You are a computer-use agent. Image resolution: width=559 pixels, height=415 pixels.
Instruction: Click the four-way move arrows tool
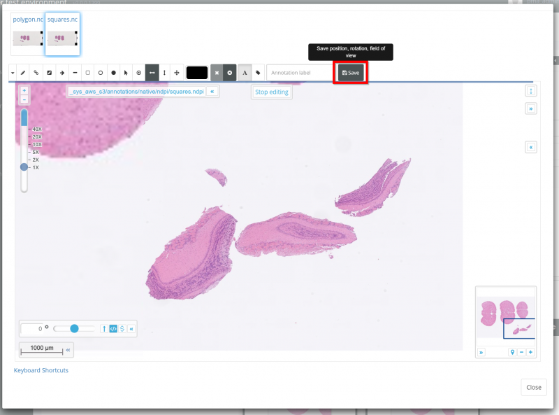177,73
